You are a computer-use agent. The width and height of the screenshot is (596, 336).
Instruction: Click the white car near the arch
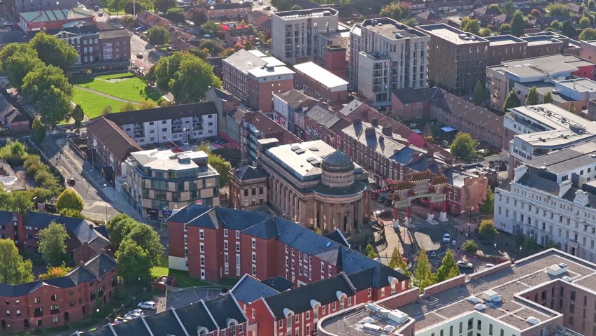click(x=446, y=238)
